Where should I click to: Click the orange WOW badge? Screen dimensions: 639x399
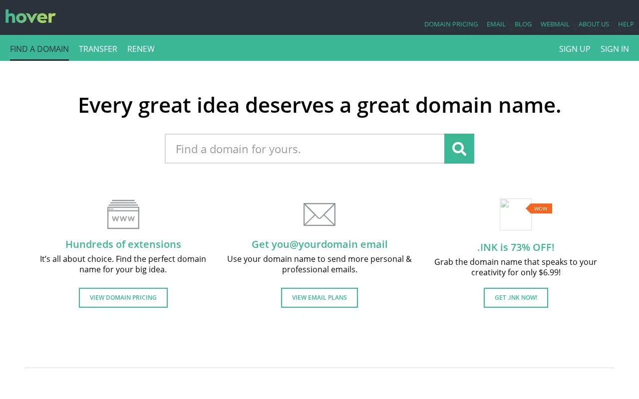click(x=540, y=208)
